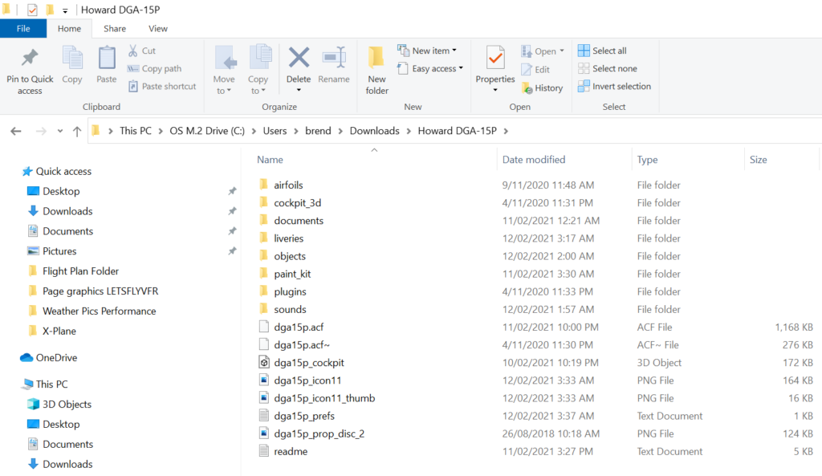This screenshot has width=822, height=476.
Task: Select the dga15p_prefs text document
Action: pos(304,417)
